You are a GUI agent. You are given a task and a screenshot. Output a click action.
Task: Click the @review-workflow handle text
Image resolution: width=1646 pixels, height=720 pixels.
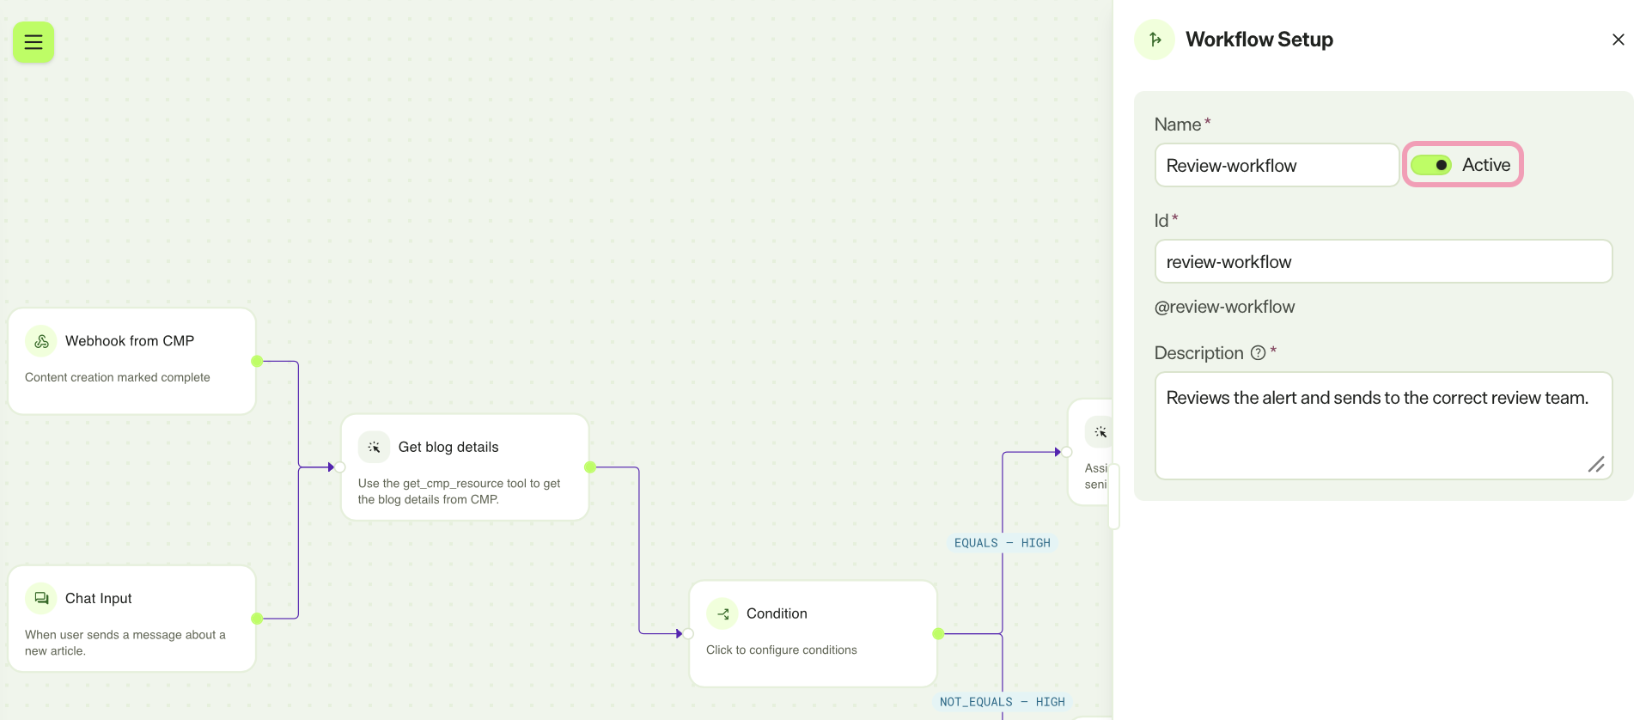[x=1224, y=307]
